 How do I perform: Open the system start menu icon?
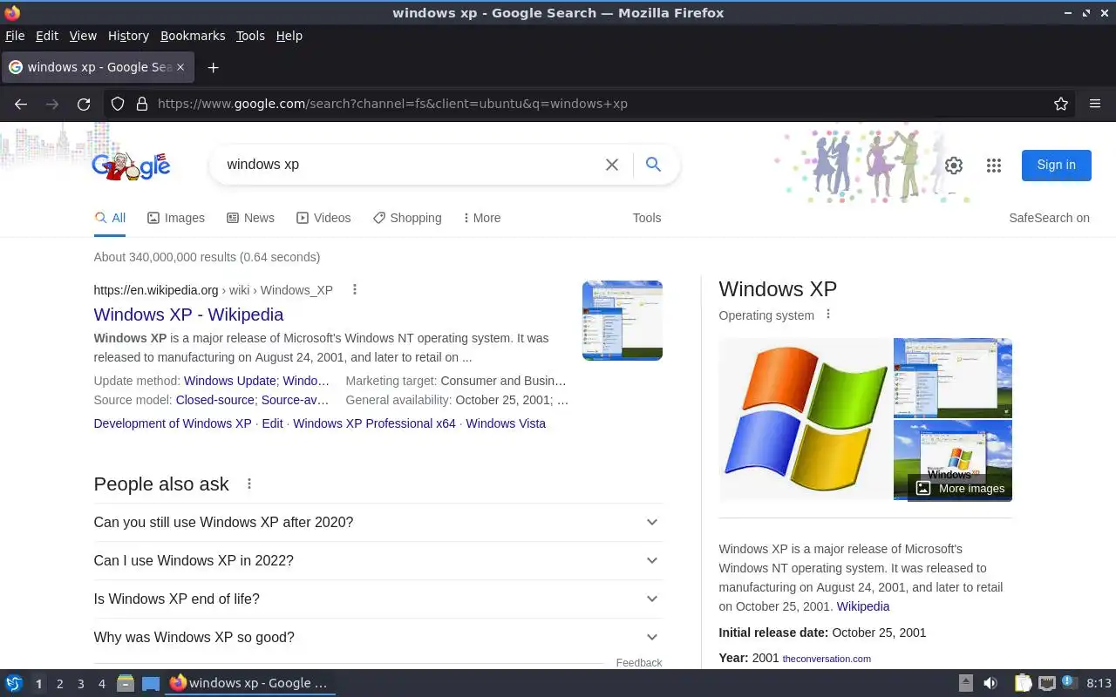(x=14, y=683)
